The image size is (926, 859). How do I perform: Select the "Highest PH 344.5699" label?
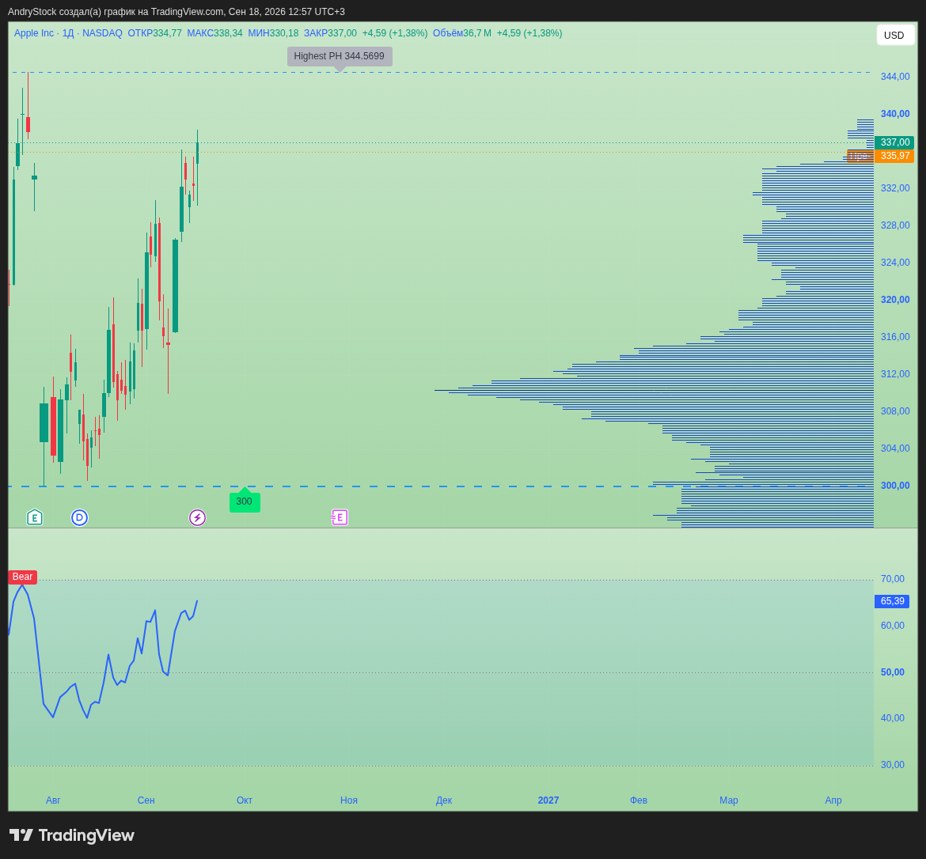[340, 57]
